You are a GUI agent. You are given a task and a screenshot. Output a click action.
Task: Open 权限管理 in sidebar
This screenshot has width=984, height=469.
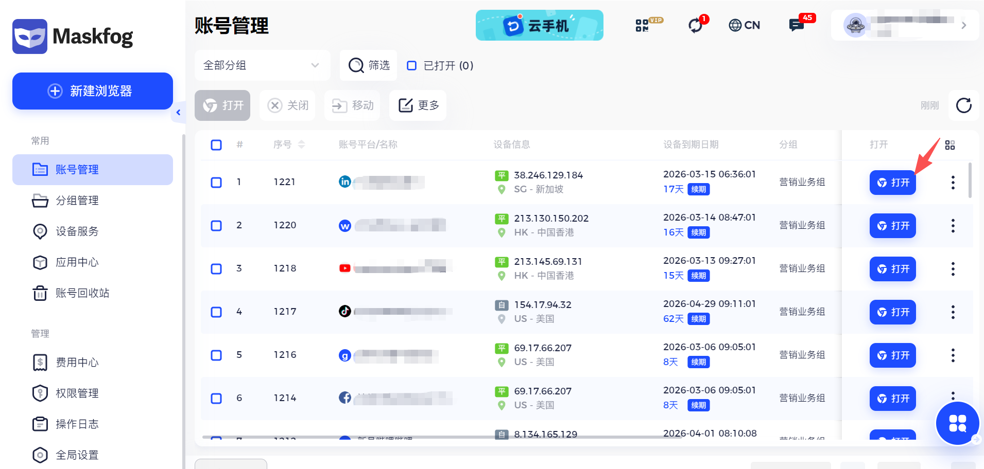[x=93, y=393]
